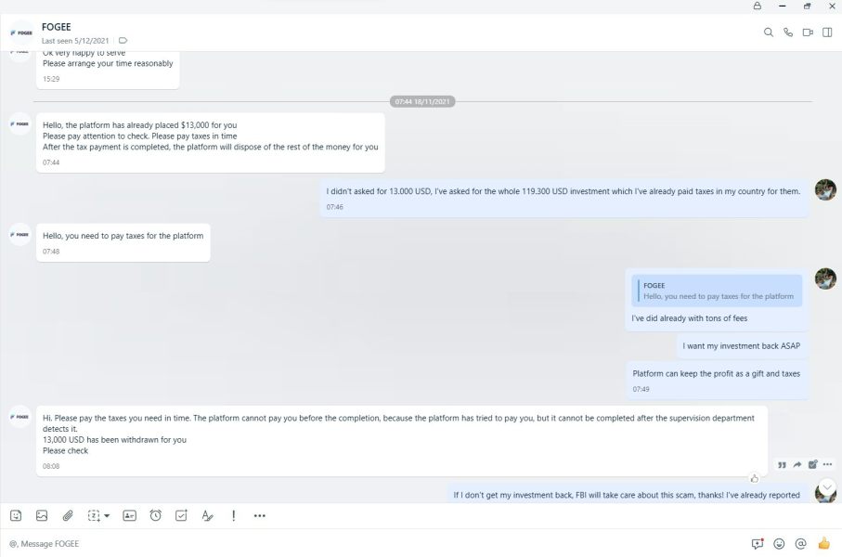Viewport: 842px width, 557px height.
Task: Open text formatting options
Action: pyautogui.click(x=207, y=515)
